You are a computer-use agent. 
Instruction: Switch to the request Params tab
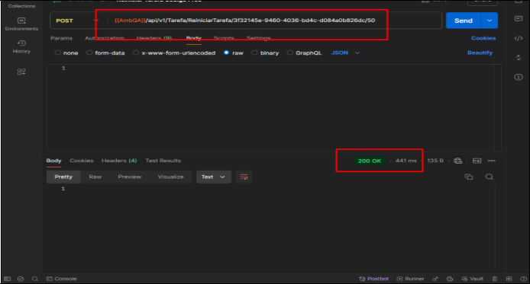pos(61,38)
